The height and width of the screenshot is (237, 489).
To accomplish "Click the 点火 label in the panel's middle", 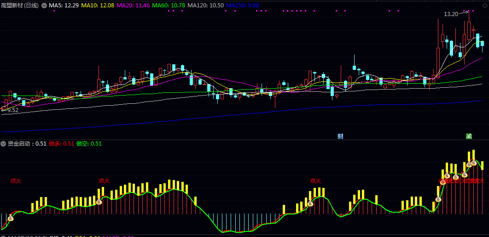I will (315, 181).
